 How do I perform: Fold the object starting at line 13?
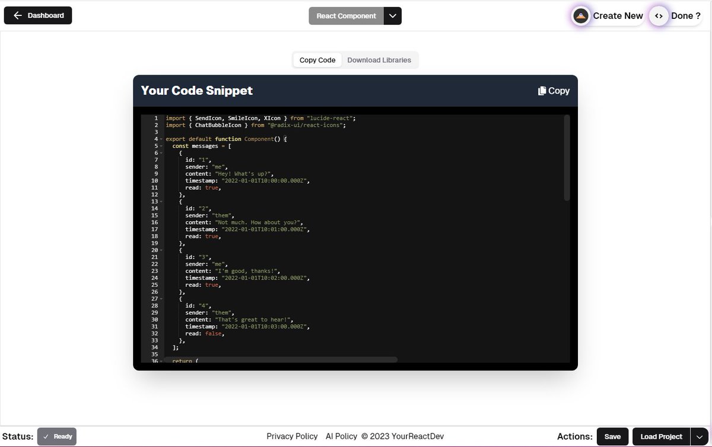coord(160,202)
